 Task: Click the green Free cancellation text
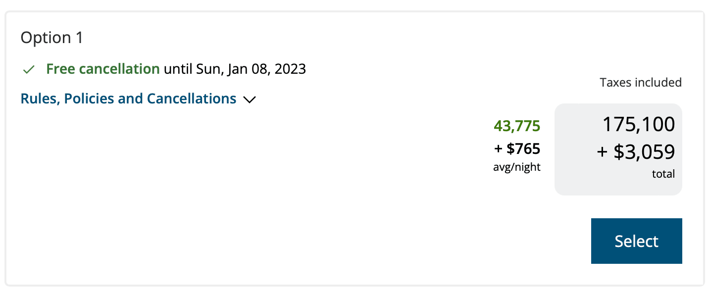tap(103, 69)
